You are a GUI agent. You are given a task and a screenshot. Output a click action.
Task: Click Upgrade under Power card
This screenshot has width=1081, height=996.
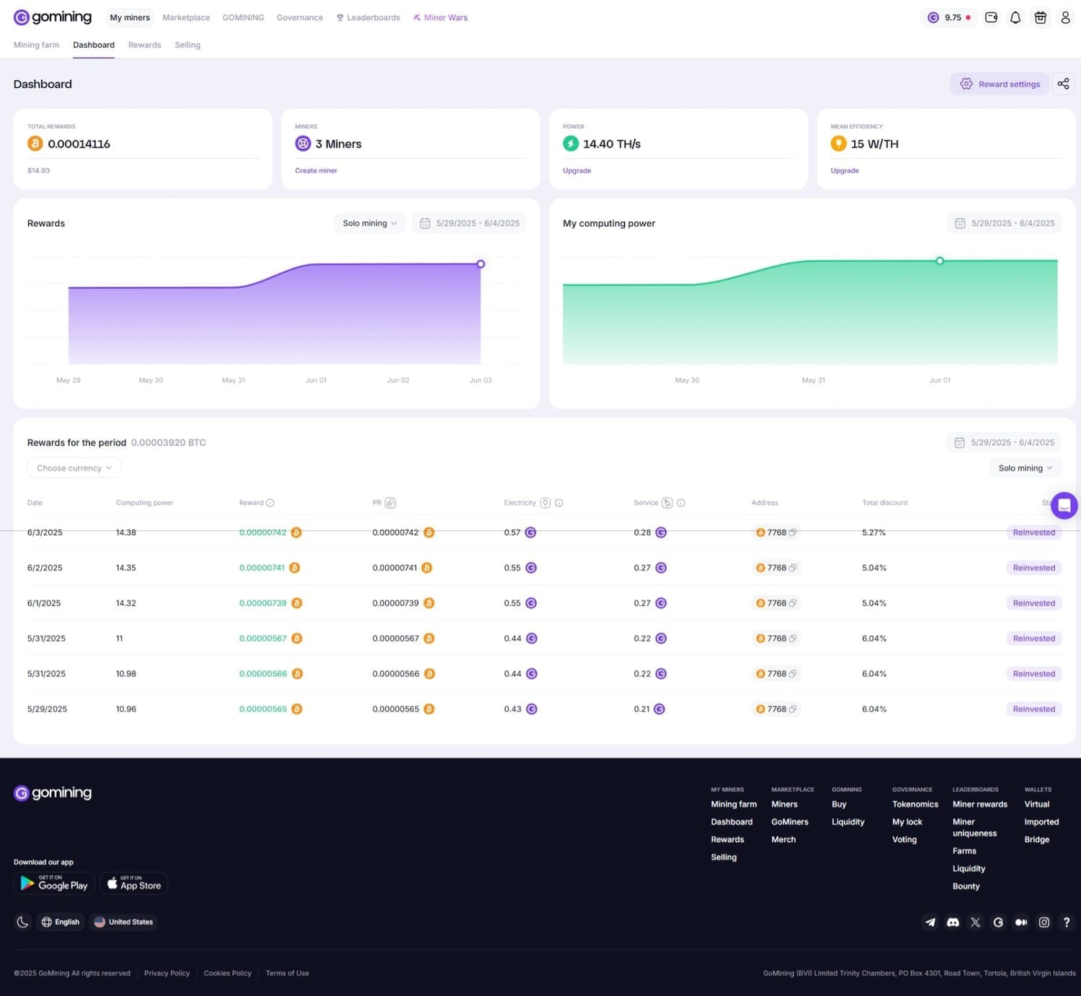pos(577,171)
